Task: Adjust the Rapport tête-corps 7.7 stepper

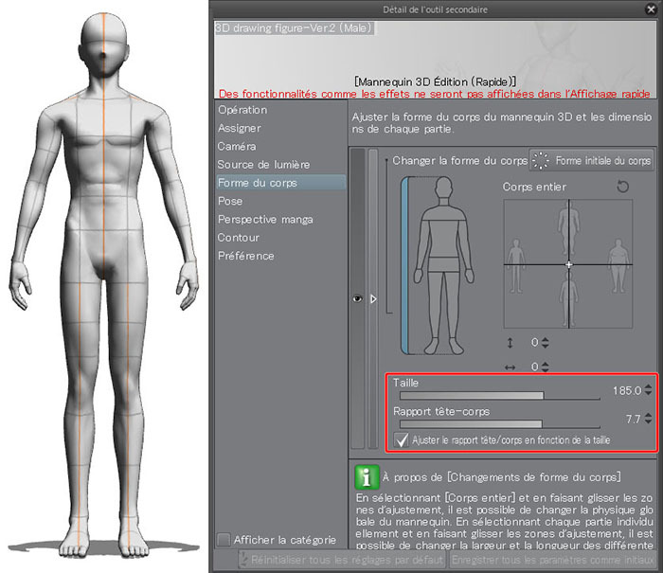Action: [x=648, y=419]
